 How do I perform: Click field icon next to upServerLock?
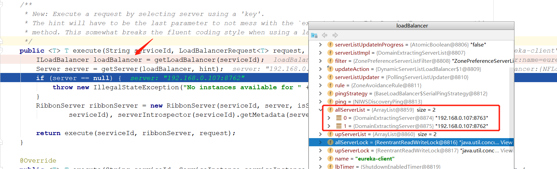tap(330, 150)
